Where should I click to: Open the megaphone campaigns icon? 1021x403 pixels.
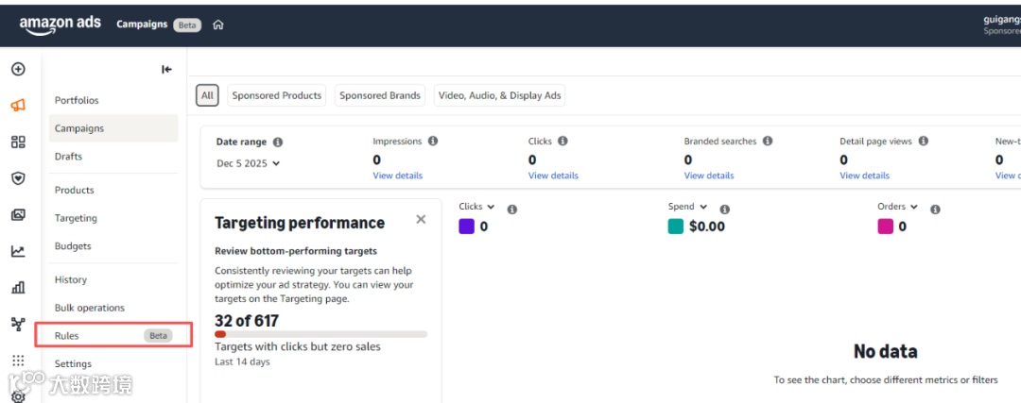(x=18, y=105)
